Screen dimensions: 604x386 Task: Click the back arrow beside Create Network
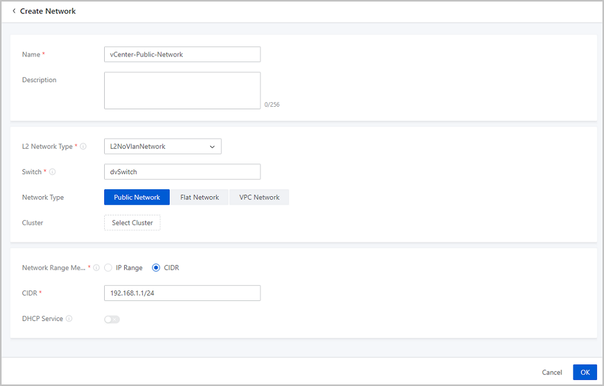(13, 11)
